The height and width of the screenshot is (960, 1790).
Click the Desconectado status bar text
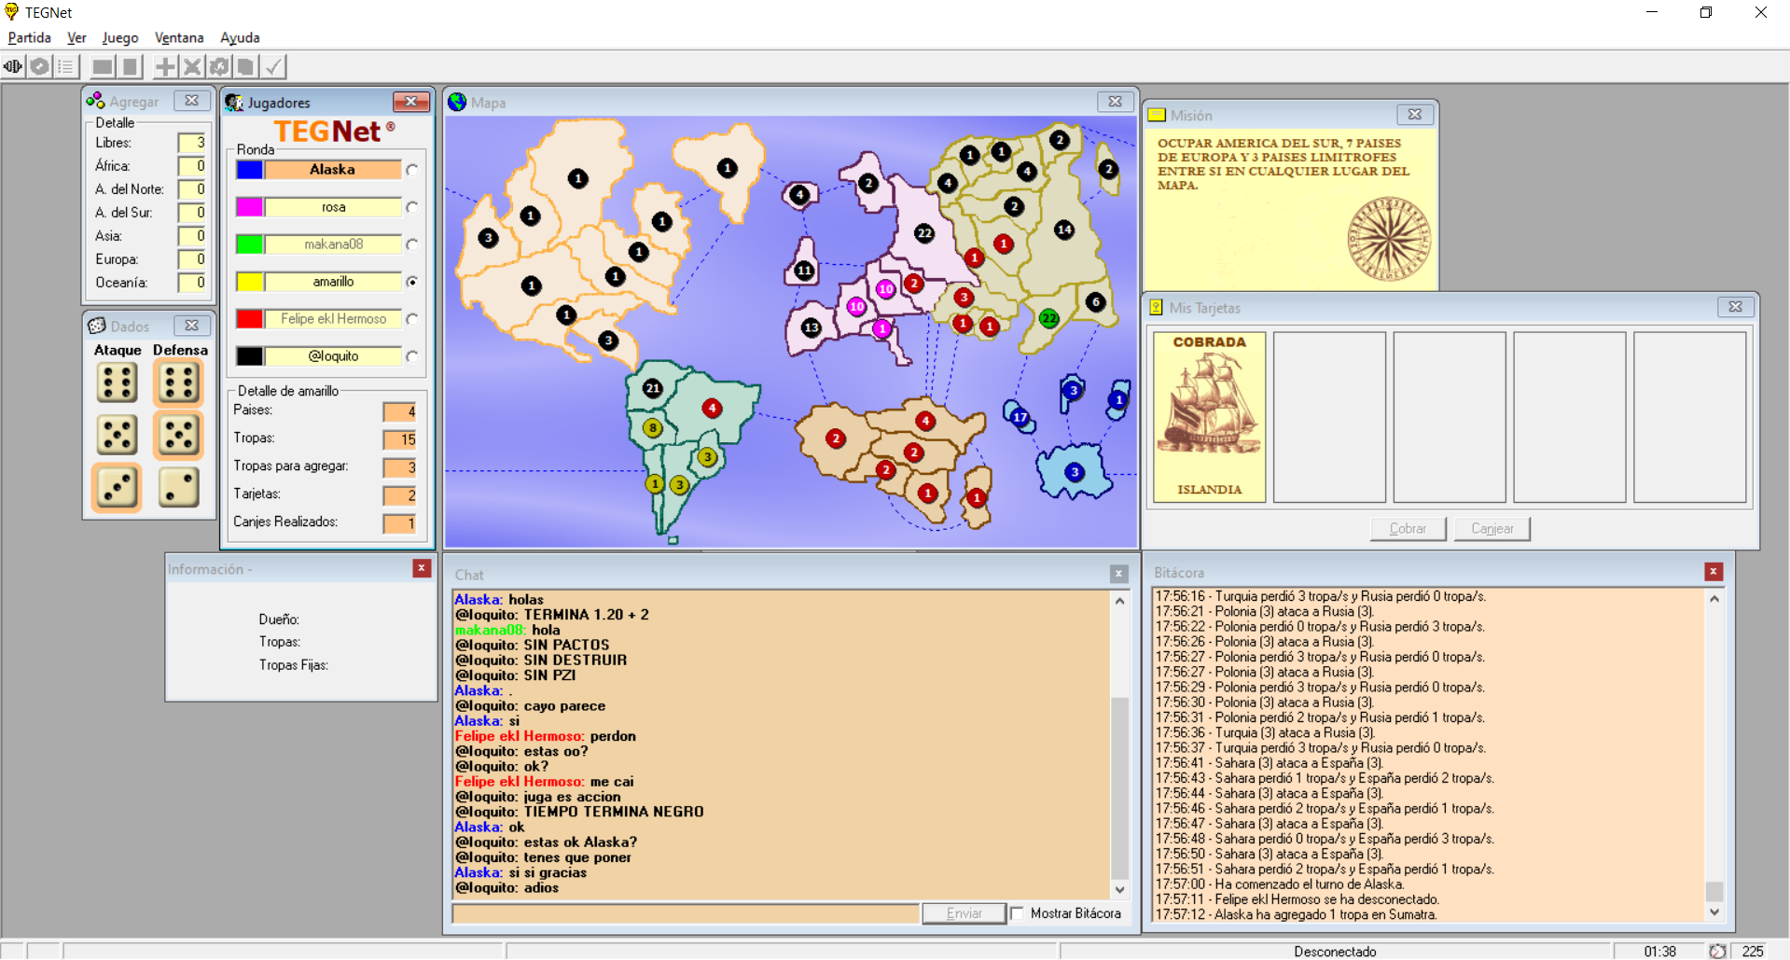pyautogui.click(x=1335, y=952)
